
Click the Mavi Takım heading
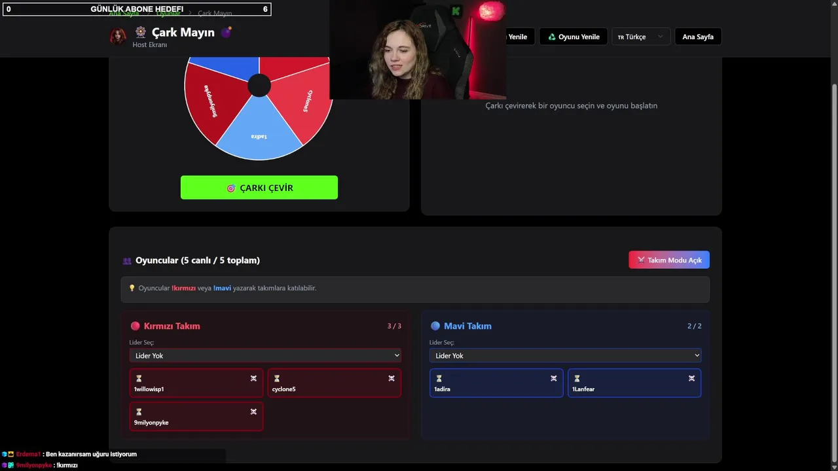pos(467,326)
